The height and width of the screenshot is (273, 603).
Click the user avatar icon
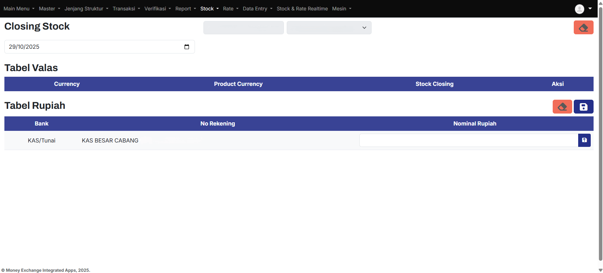(579, 9)
